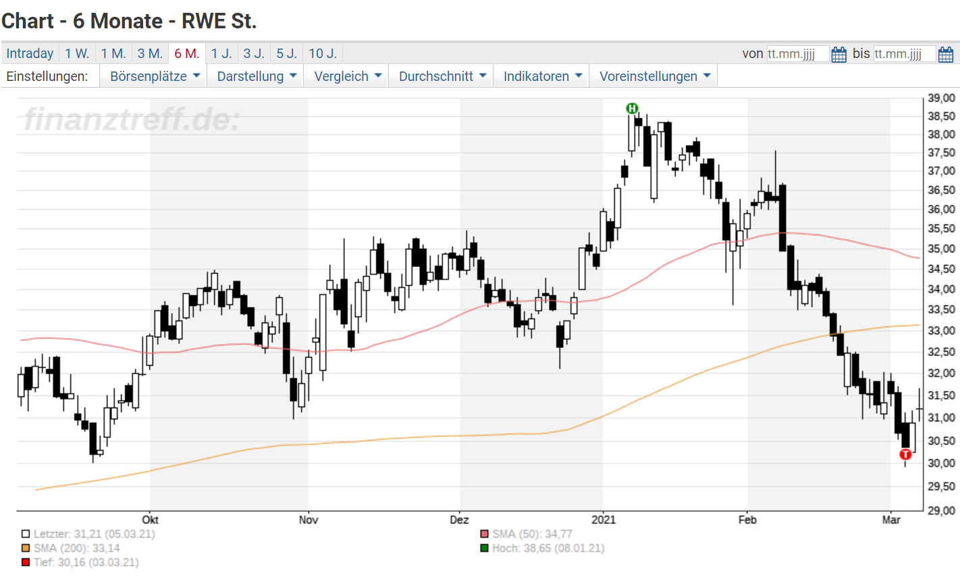The image size is (960, 580).
Task: Select the 1 J. time range tab
Action: point(221,53)
